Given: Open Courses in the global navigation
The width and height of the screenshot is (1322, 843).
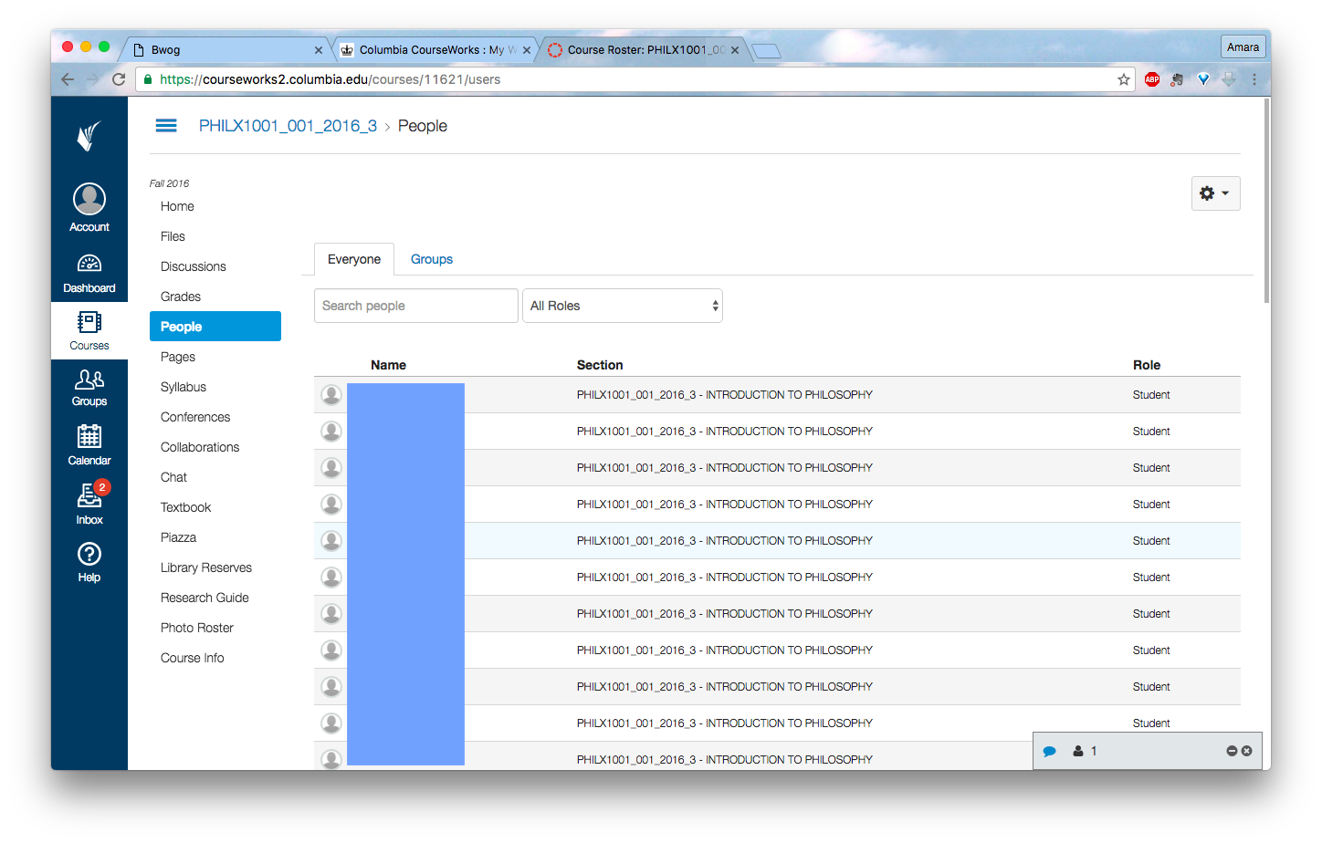Looking at the screenshot, I should click(89, 331).
